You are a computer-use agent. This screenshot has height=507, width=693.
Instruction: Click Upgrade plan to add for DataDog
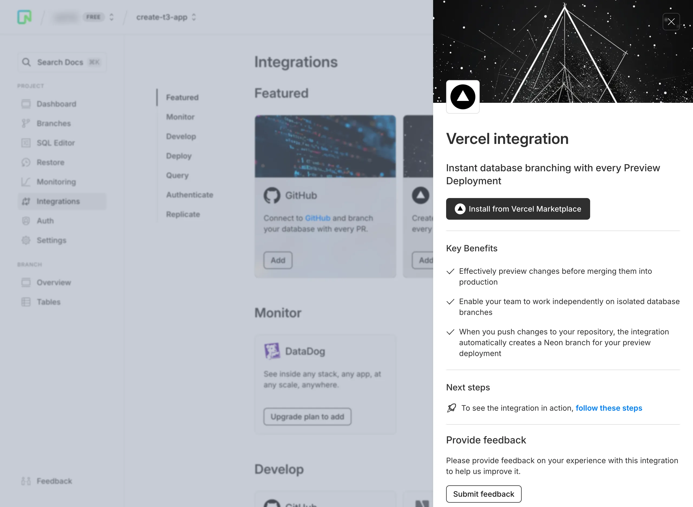pyautogui.click(x=307, y=416)
